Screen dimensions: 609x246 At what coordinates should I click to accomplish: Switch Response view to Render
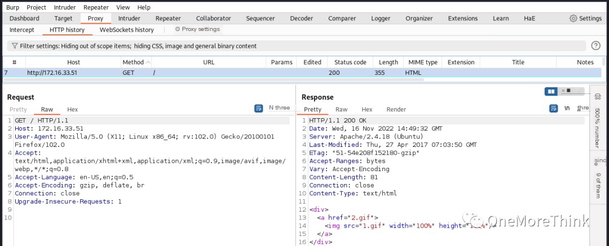coord(396,109)
